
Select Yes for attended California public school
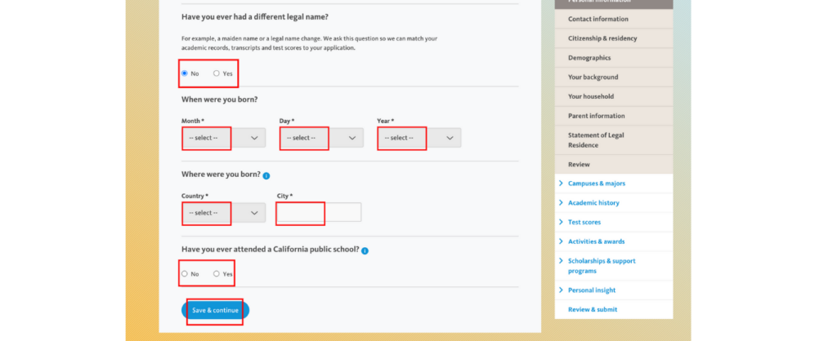point(216,274)
